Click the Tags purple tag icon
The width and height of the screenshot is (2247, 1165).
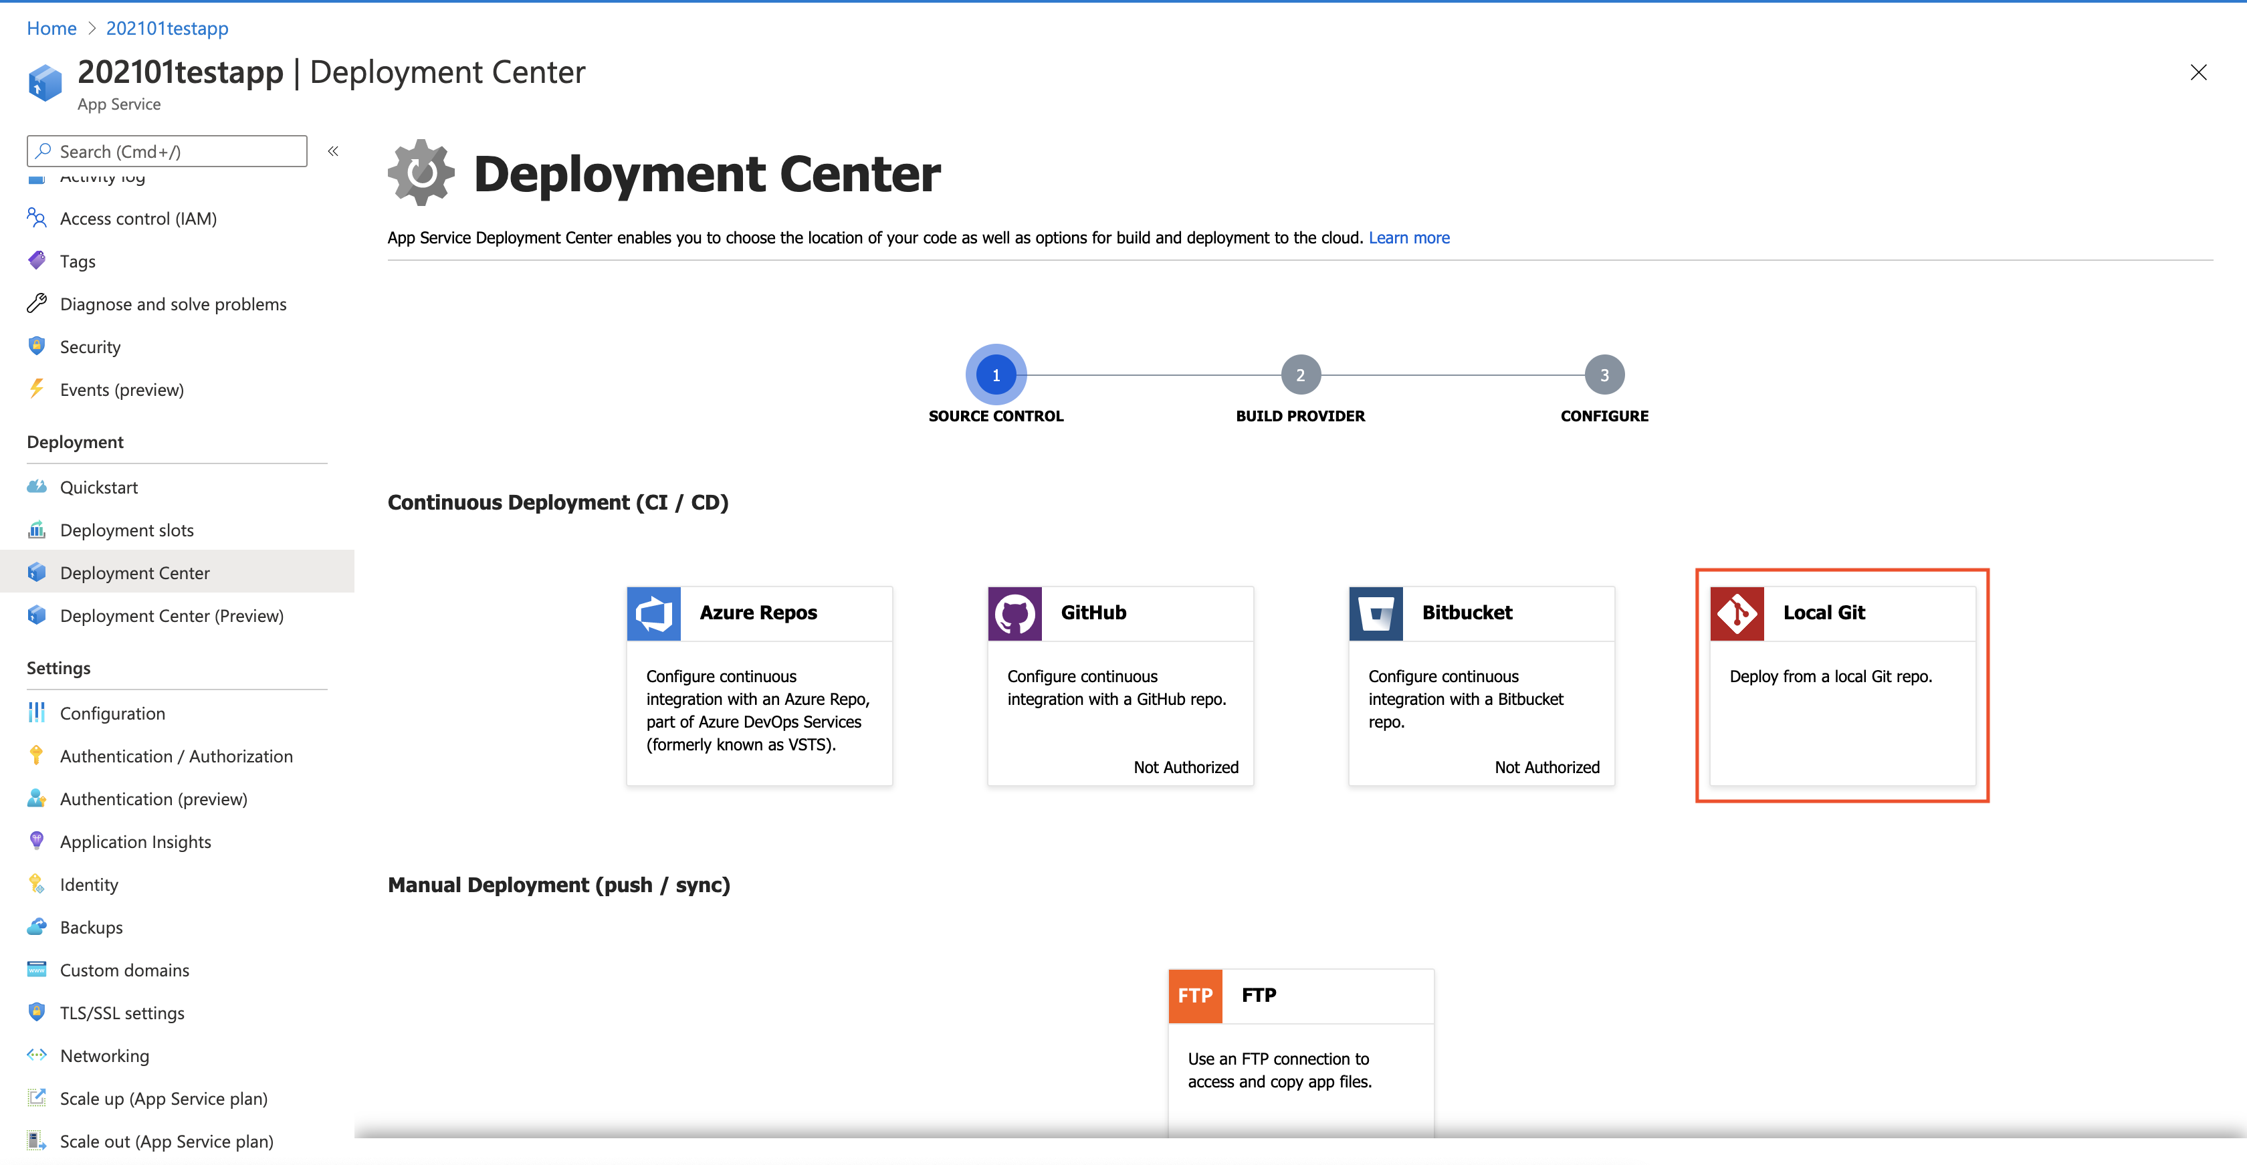[37, 261]
